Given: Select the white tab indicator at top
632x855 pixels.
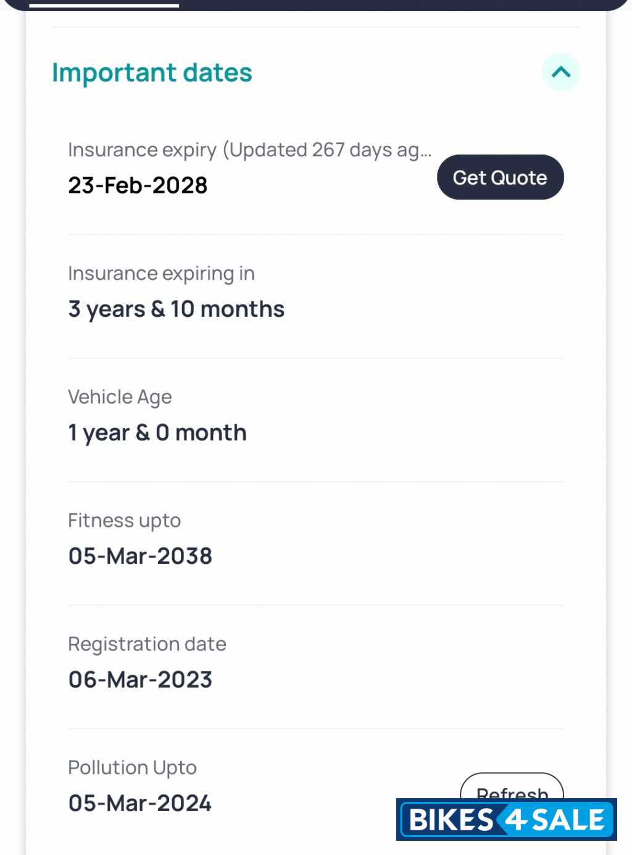Looking at the screenshot, I should click(x=104, y=6).
